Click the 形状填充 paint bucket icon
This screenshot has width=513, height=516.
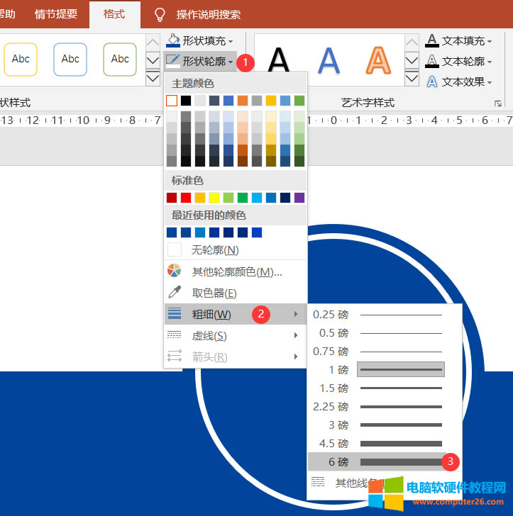[172, 40]
